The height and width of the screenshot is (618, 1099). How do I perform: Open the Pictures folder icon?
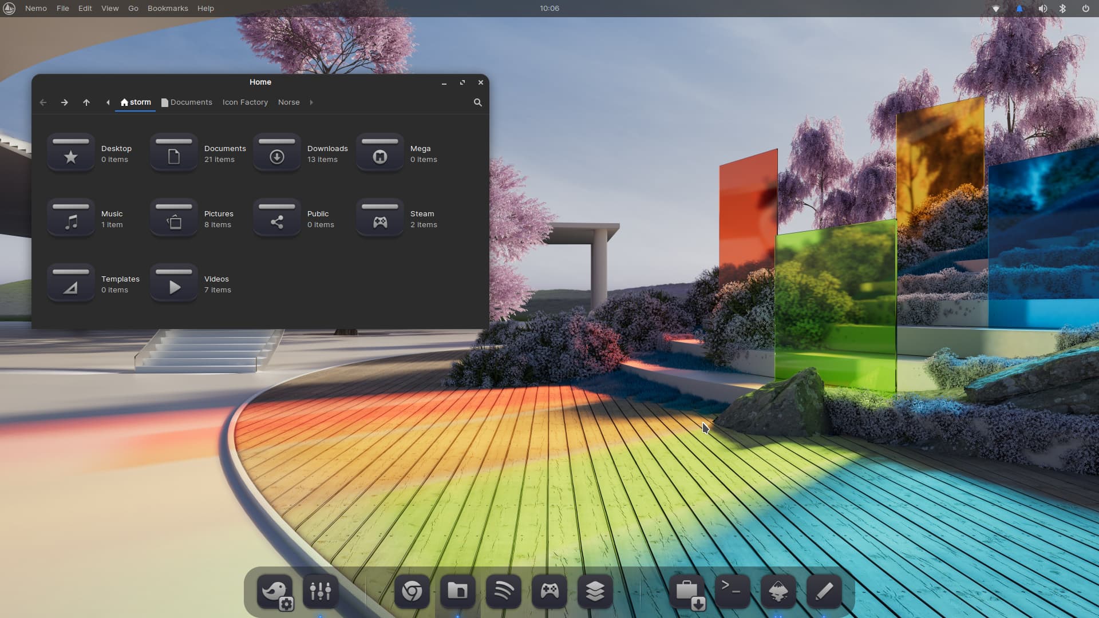(173, 218)
